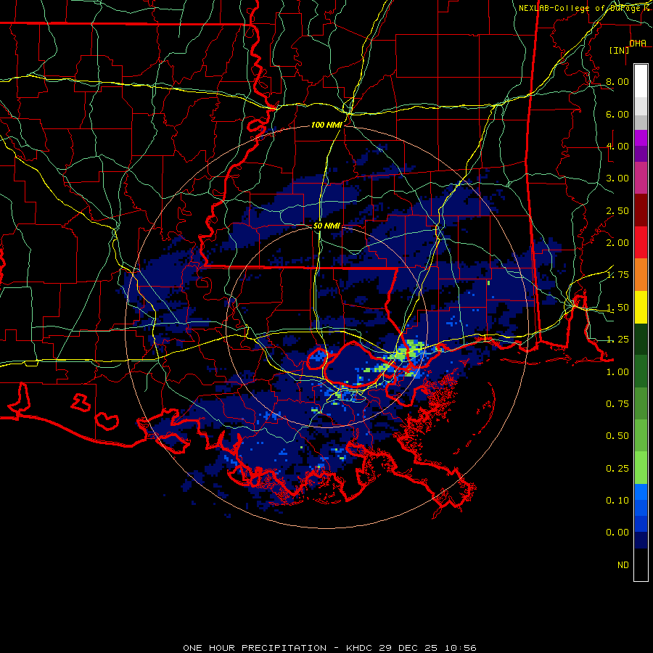The image size is (653, 653).
Task: Click the 0.25 legend value
Action: [617, 469]
